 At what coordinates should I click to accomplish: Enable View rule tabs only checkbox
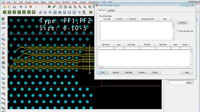(x=178, y=31)
